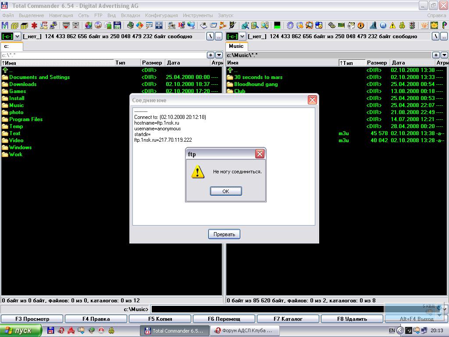Sort left panel by the Размер column
Image resolution: width=449 pixels, height=337 pixels.
152,63
